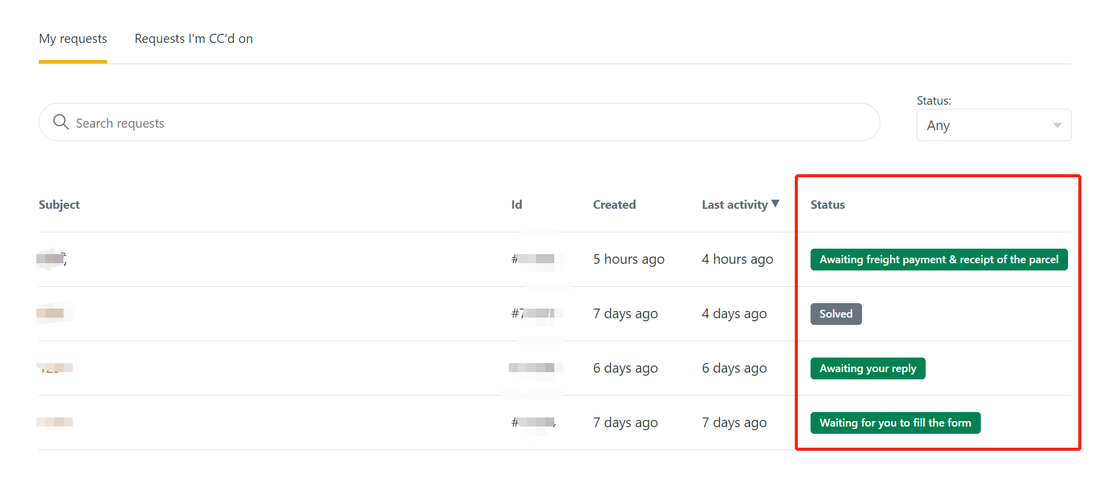Click the Awaiting your reply badge
1108x481 pixels.
pyautogui.click(x=867, y=368)
